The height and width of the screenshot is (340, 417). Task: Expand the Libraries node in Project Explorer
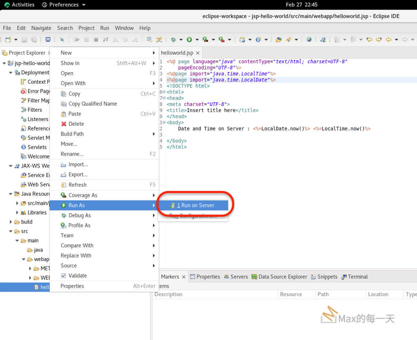17,213
